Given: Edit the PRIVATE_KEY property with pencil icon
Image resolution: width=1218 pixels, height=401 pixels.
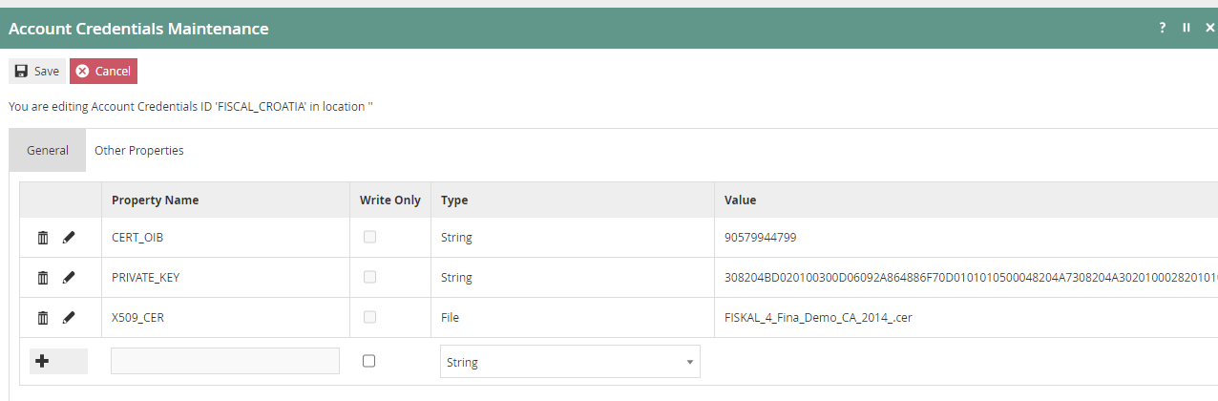Looking at the screenshot, I should pyautogui.click(x=69, y=278).
